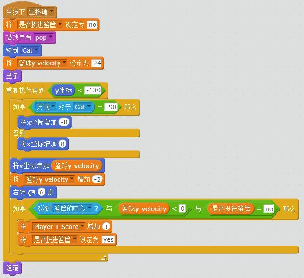304x278 pixels.
Task: Open the 空格键 key dropdown in hat block
Action: (x=41, y=12)
